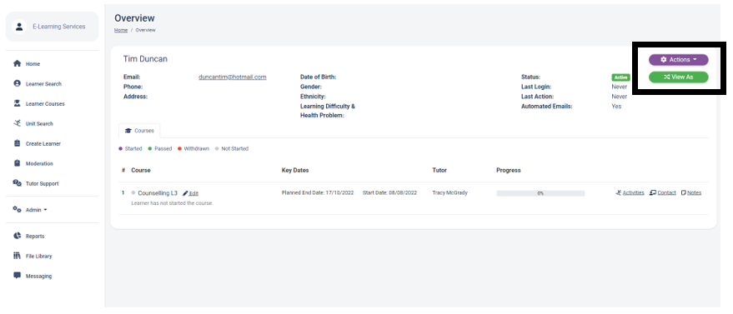Open Learner Search sidebar icon

(18, 83)
